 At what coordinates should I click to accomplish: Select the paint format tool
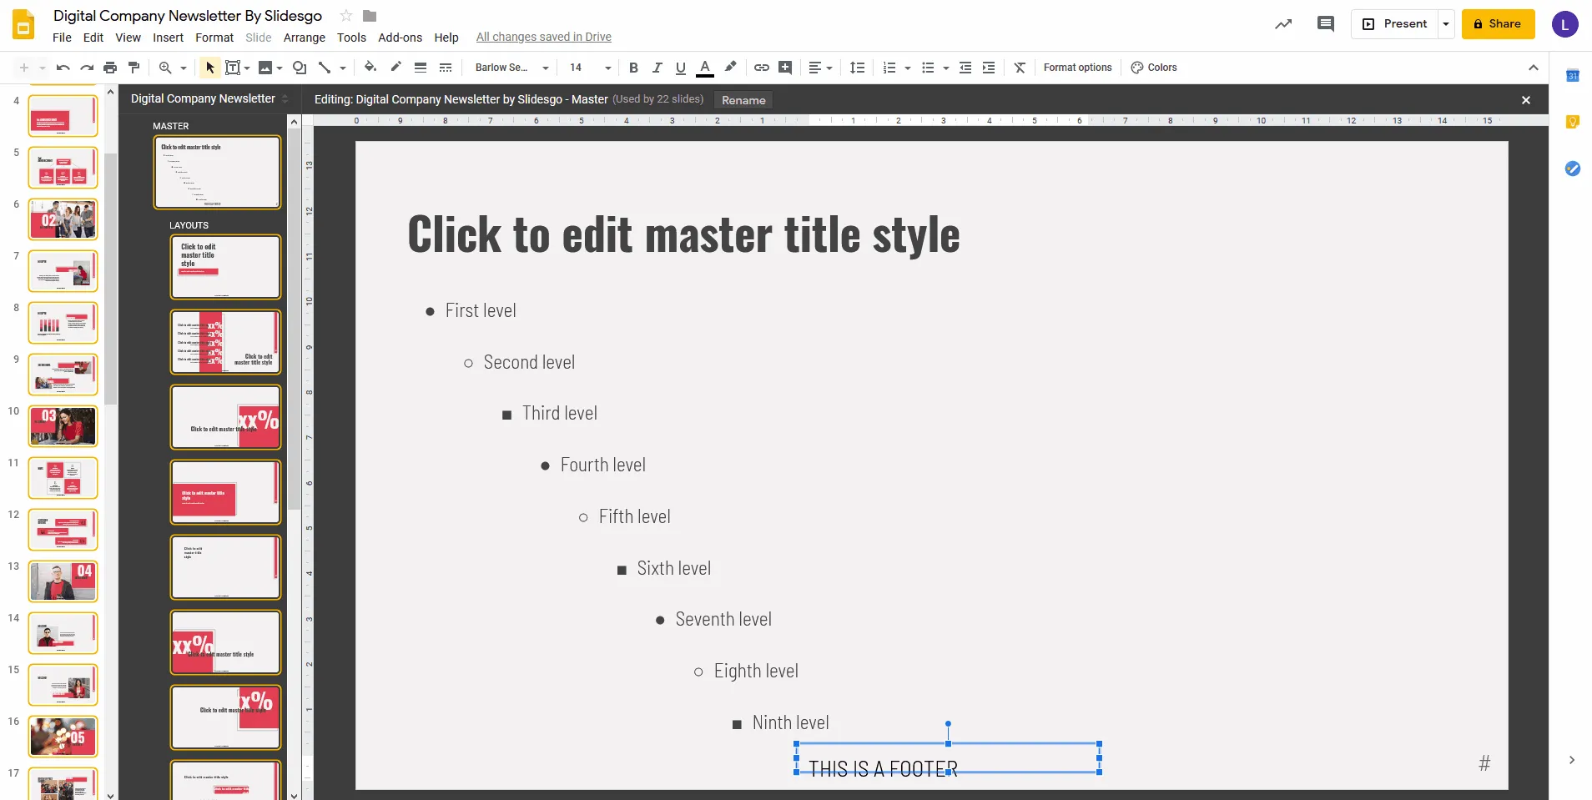134,68
